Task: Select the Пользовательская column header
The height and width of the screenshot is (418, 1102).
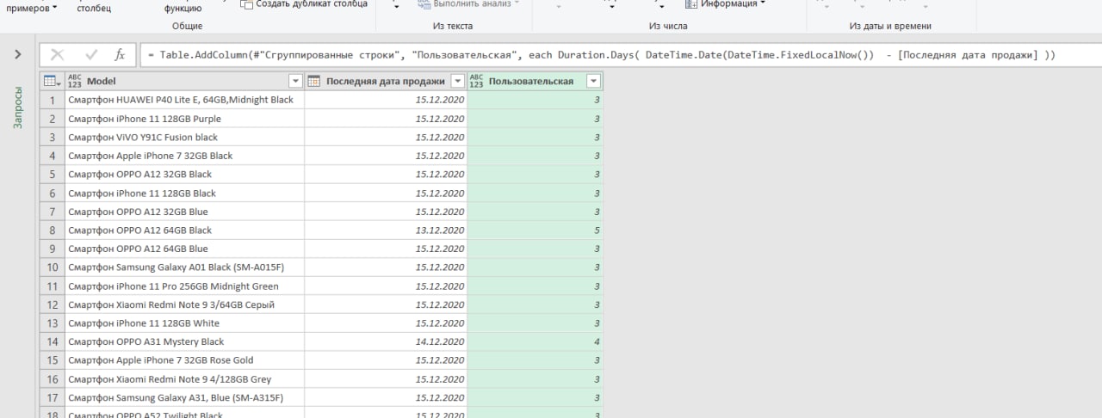Action: tap(535, 81)
